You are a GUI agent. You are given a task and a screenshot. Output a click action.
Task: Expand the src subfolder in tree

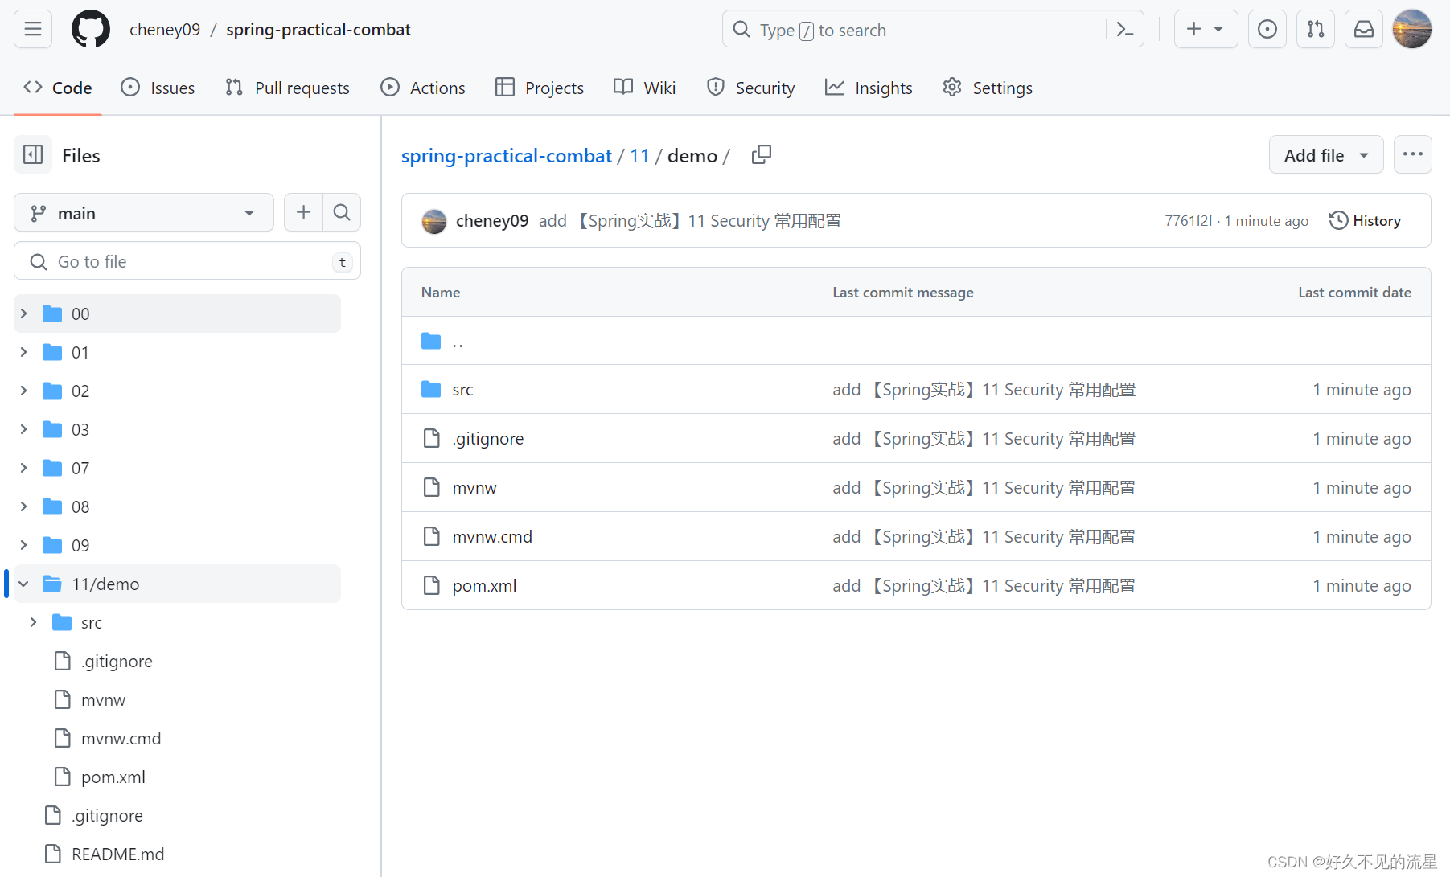(33, 622)
